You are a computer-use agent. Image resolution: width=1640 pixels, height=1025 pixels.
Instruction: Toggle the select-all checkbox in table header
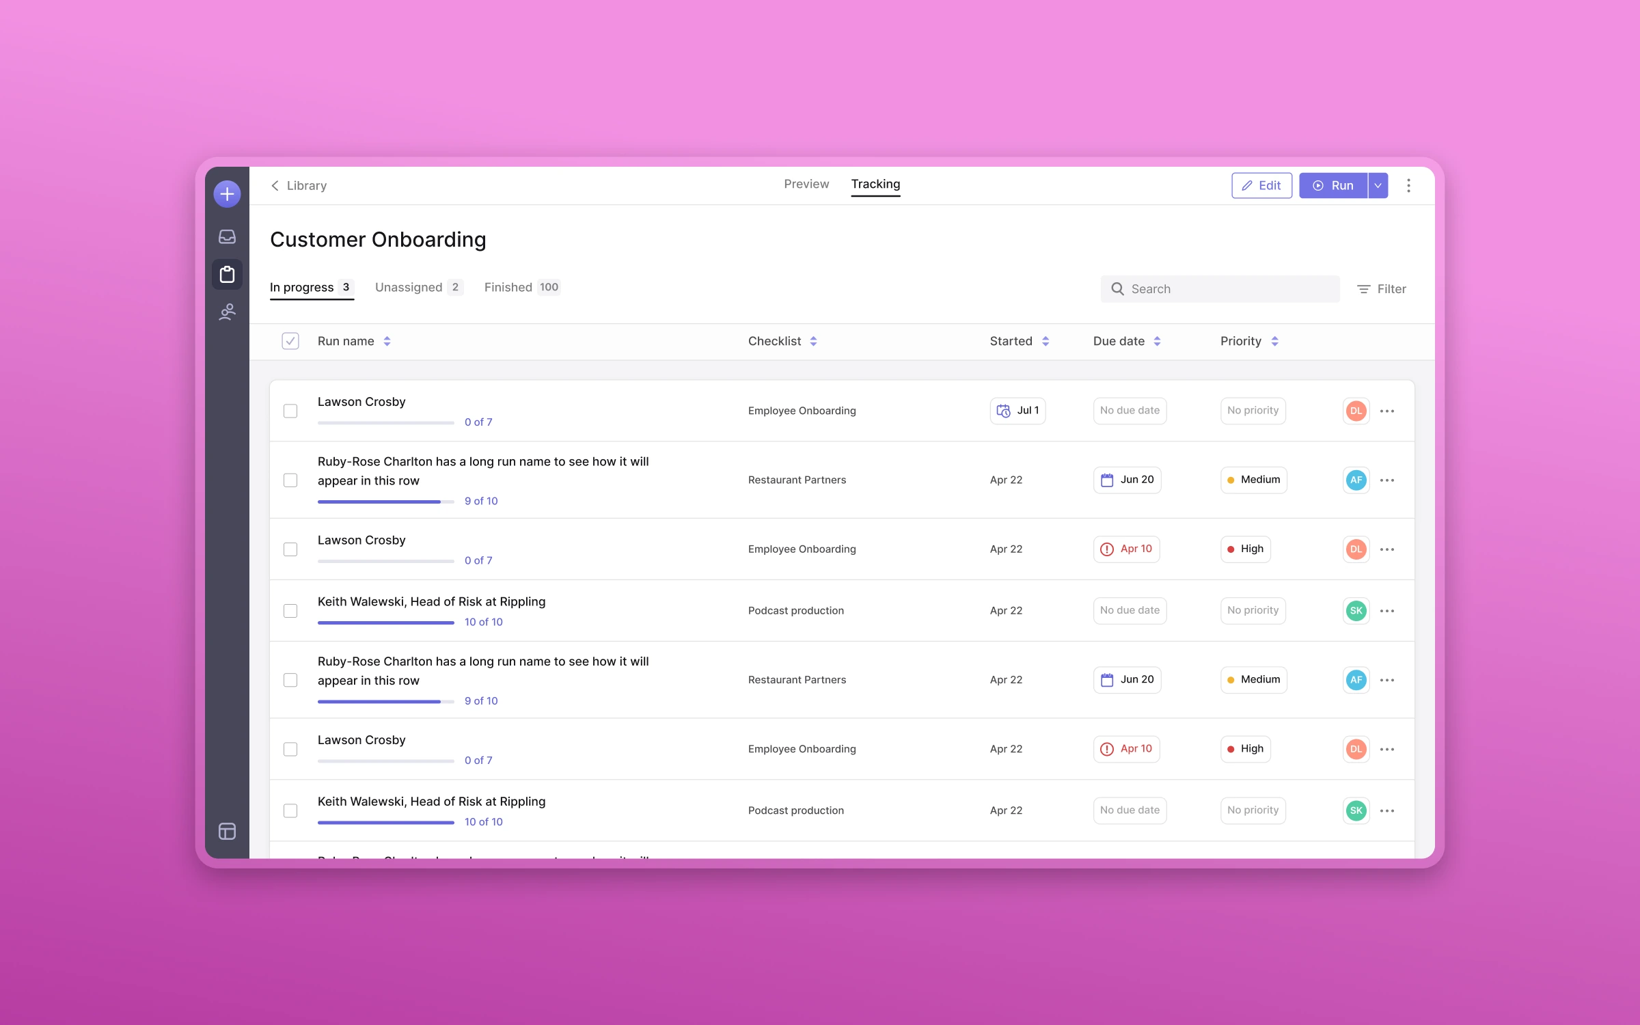[x=290, y=341]
